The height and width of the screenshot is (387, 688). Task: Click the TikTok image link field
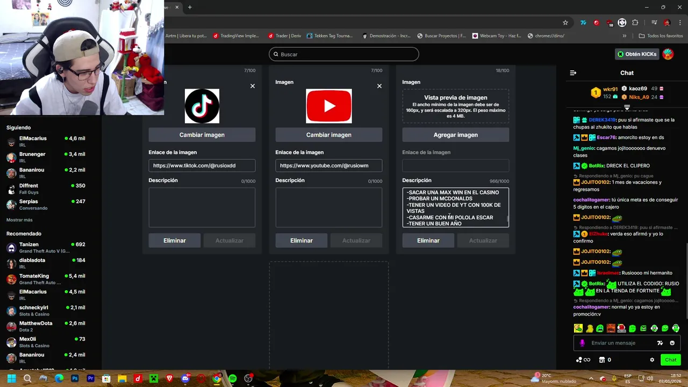[202, 166]
